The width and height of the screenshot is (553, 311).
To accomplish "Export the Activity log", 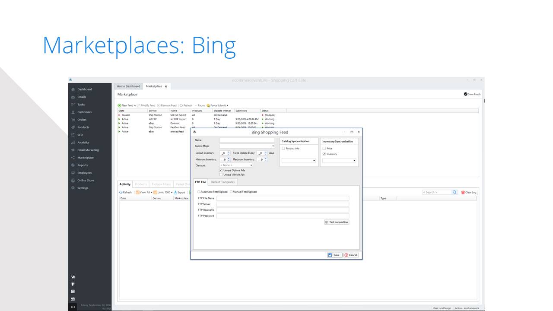I will tap(179, 192).
